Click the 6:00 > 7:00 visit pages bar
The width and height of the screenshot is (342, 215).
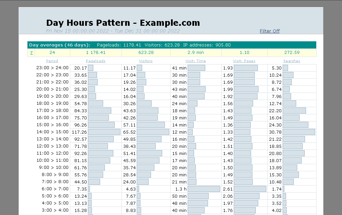(x=250, y=189)
